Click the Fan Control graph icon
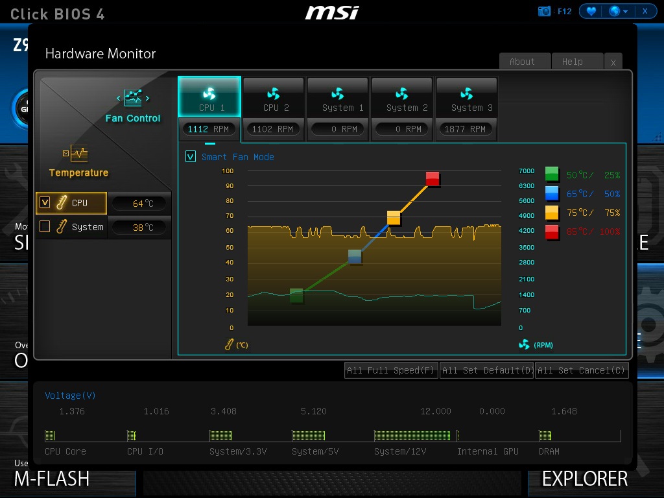Image resolution: width=664 pixels, height=498 pixels. [133, 98]
